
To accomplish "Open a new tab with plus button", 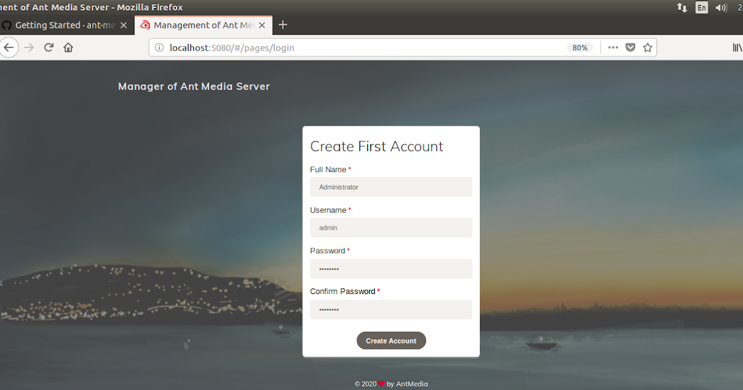I will [x=283, y=25].
